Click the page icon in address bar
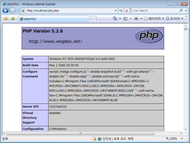Viewport: 190px width, 143px height. (x=24, y=11)
